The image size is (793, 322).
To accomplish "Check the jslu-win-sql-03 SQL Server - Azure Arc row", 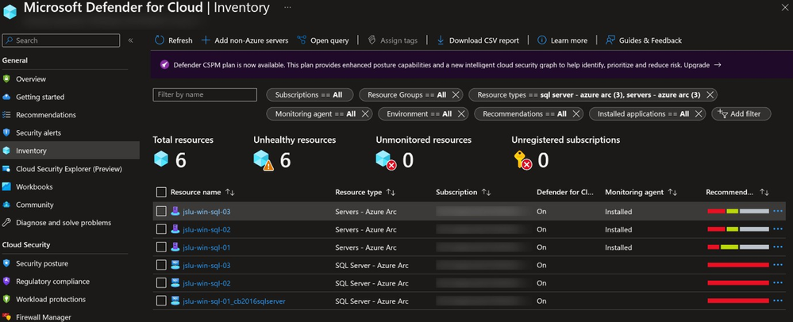I will point(161,266).
